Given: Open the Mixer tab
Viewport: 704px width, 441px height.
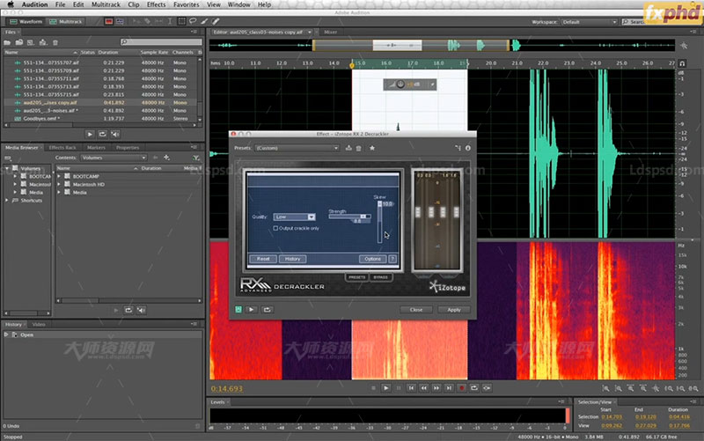Looking at the screenshot, I should coord(331,33).
